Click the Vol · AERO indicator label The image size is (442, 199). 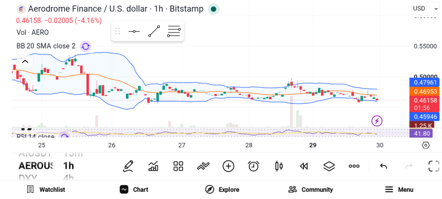pyautogui.click(x=33, y=32)
